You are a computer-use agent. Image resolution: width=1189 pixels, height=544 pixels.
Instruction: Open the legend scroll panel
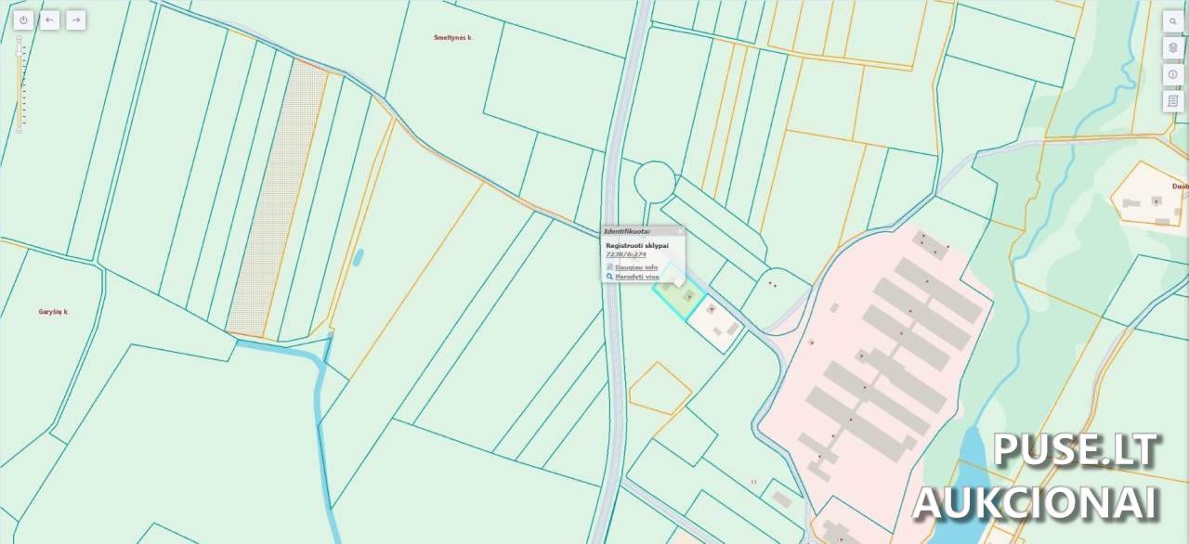tap(1173, 100)
